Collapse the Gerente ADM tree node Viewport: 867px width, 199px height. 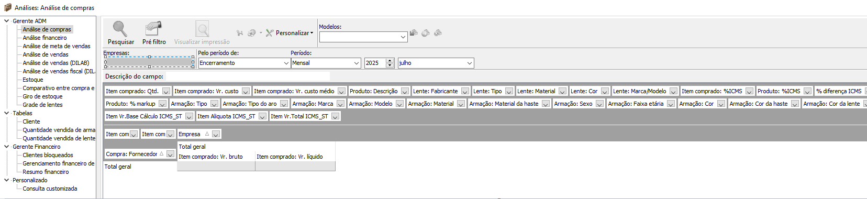(x=7, y=21)
